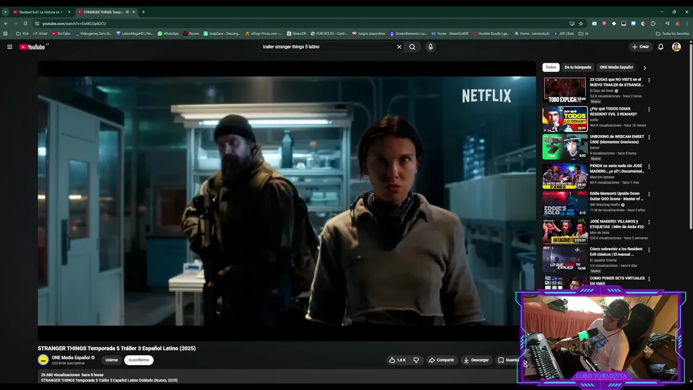
Task: Reload the page
Action: click(25, 23)
